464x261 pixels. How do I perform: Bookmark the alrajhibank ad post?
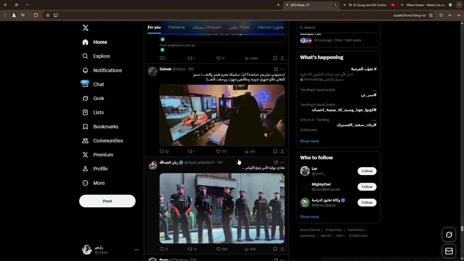[275, 58]
